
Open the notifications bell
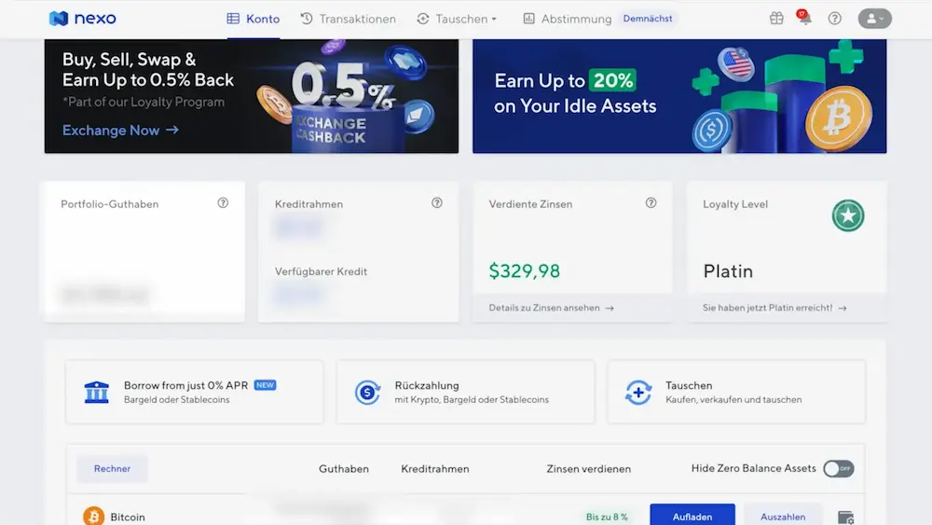tap(804, 19)
